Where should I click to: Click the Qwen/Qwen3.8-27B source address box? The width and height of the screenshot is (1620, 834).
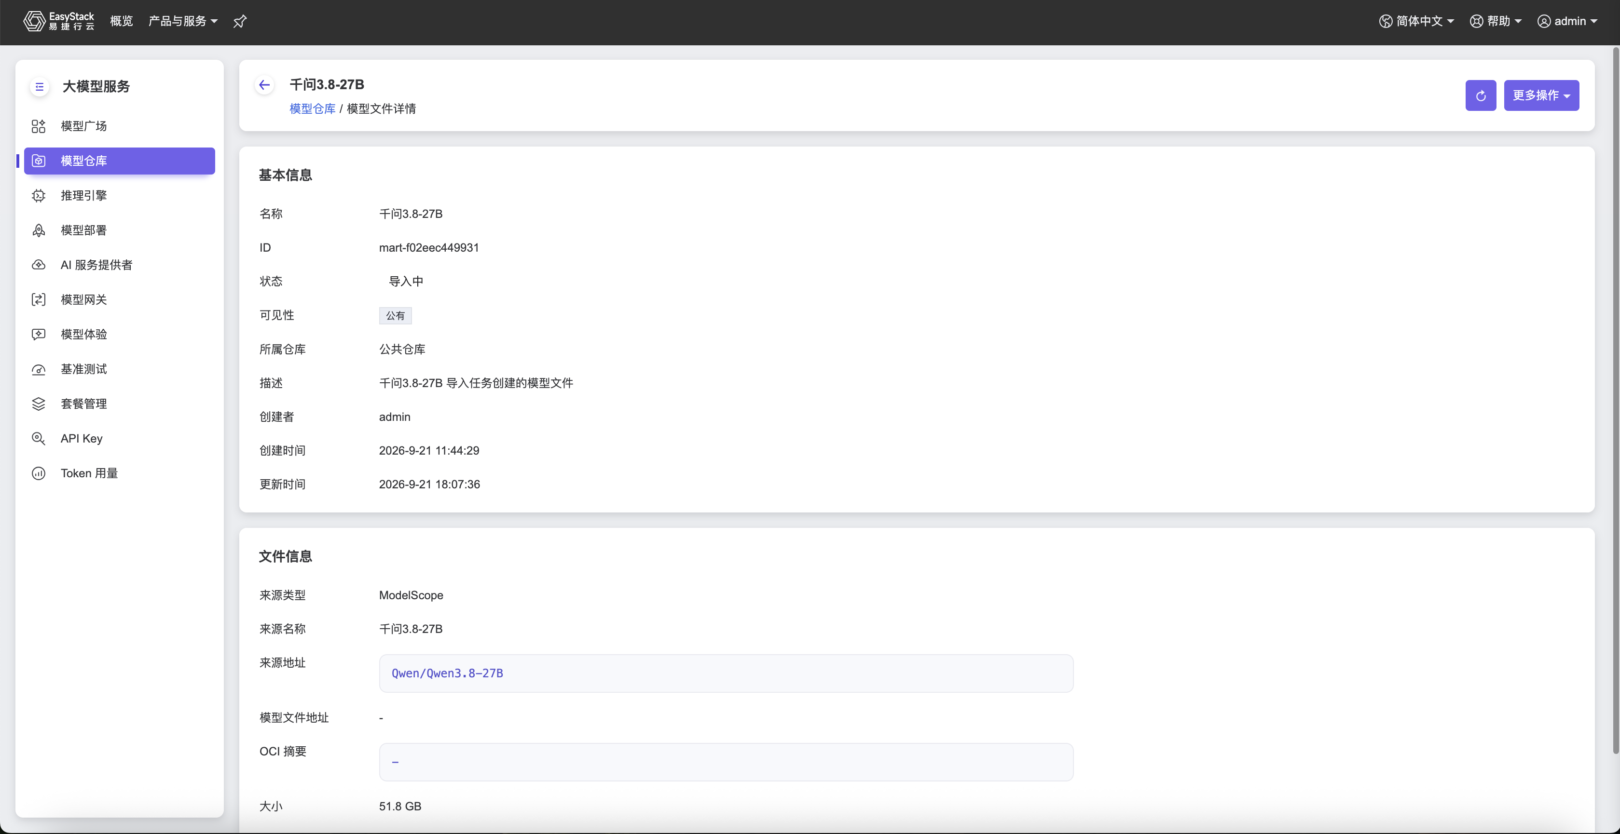(726, 673)
